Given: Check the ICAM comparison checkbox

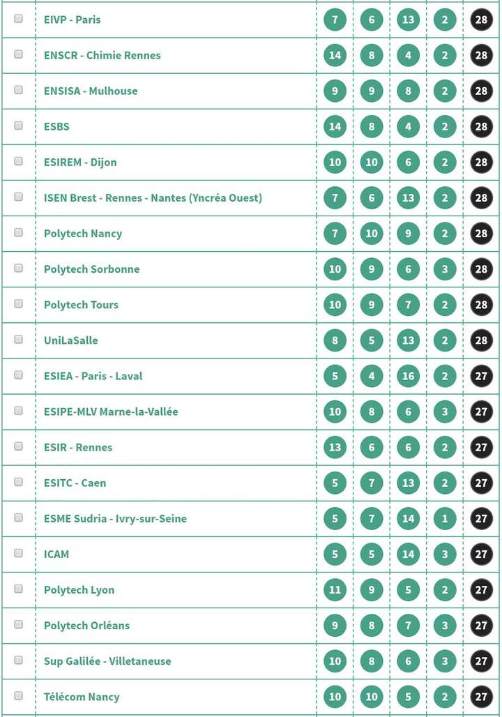Looking at the screenshot, I should point(19,553).
